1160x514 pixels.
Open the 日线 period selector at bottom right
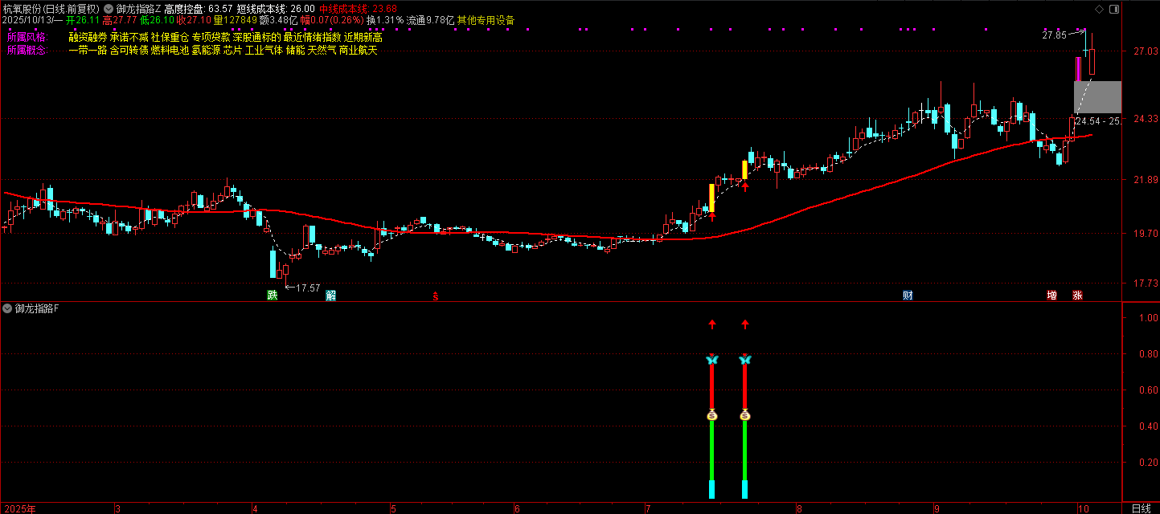point(1141,508)
